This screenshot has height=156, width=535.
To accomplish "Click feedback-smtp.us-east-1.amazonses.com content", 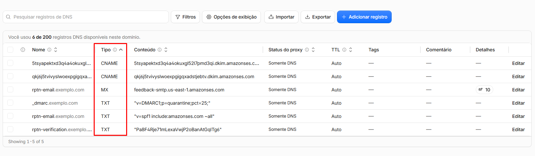I will [179, 90].
